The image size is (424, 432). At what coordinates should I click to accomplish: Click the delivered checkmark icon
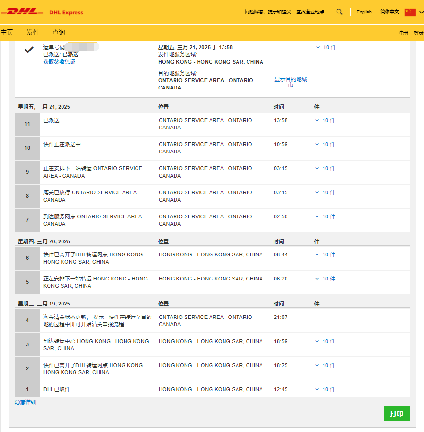click(29, 50)
